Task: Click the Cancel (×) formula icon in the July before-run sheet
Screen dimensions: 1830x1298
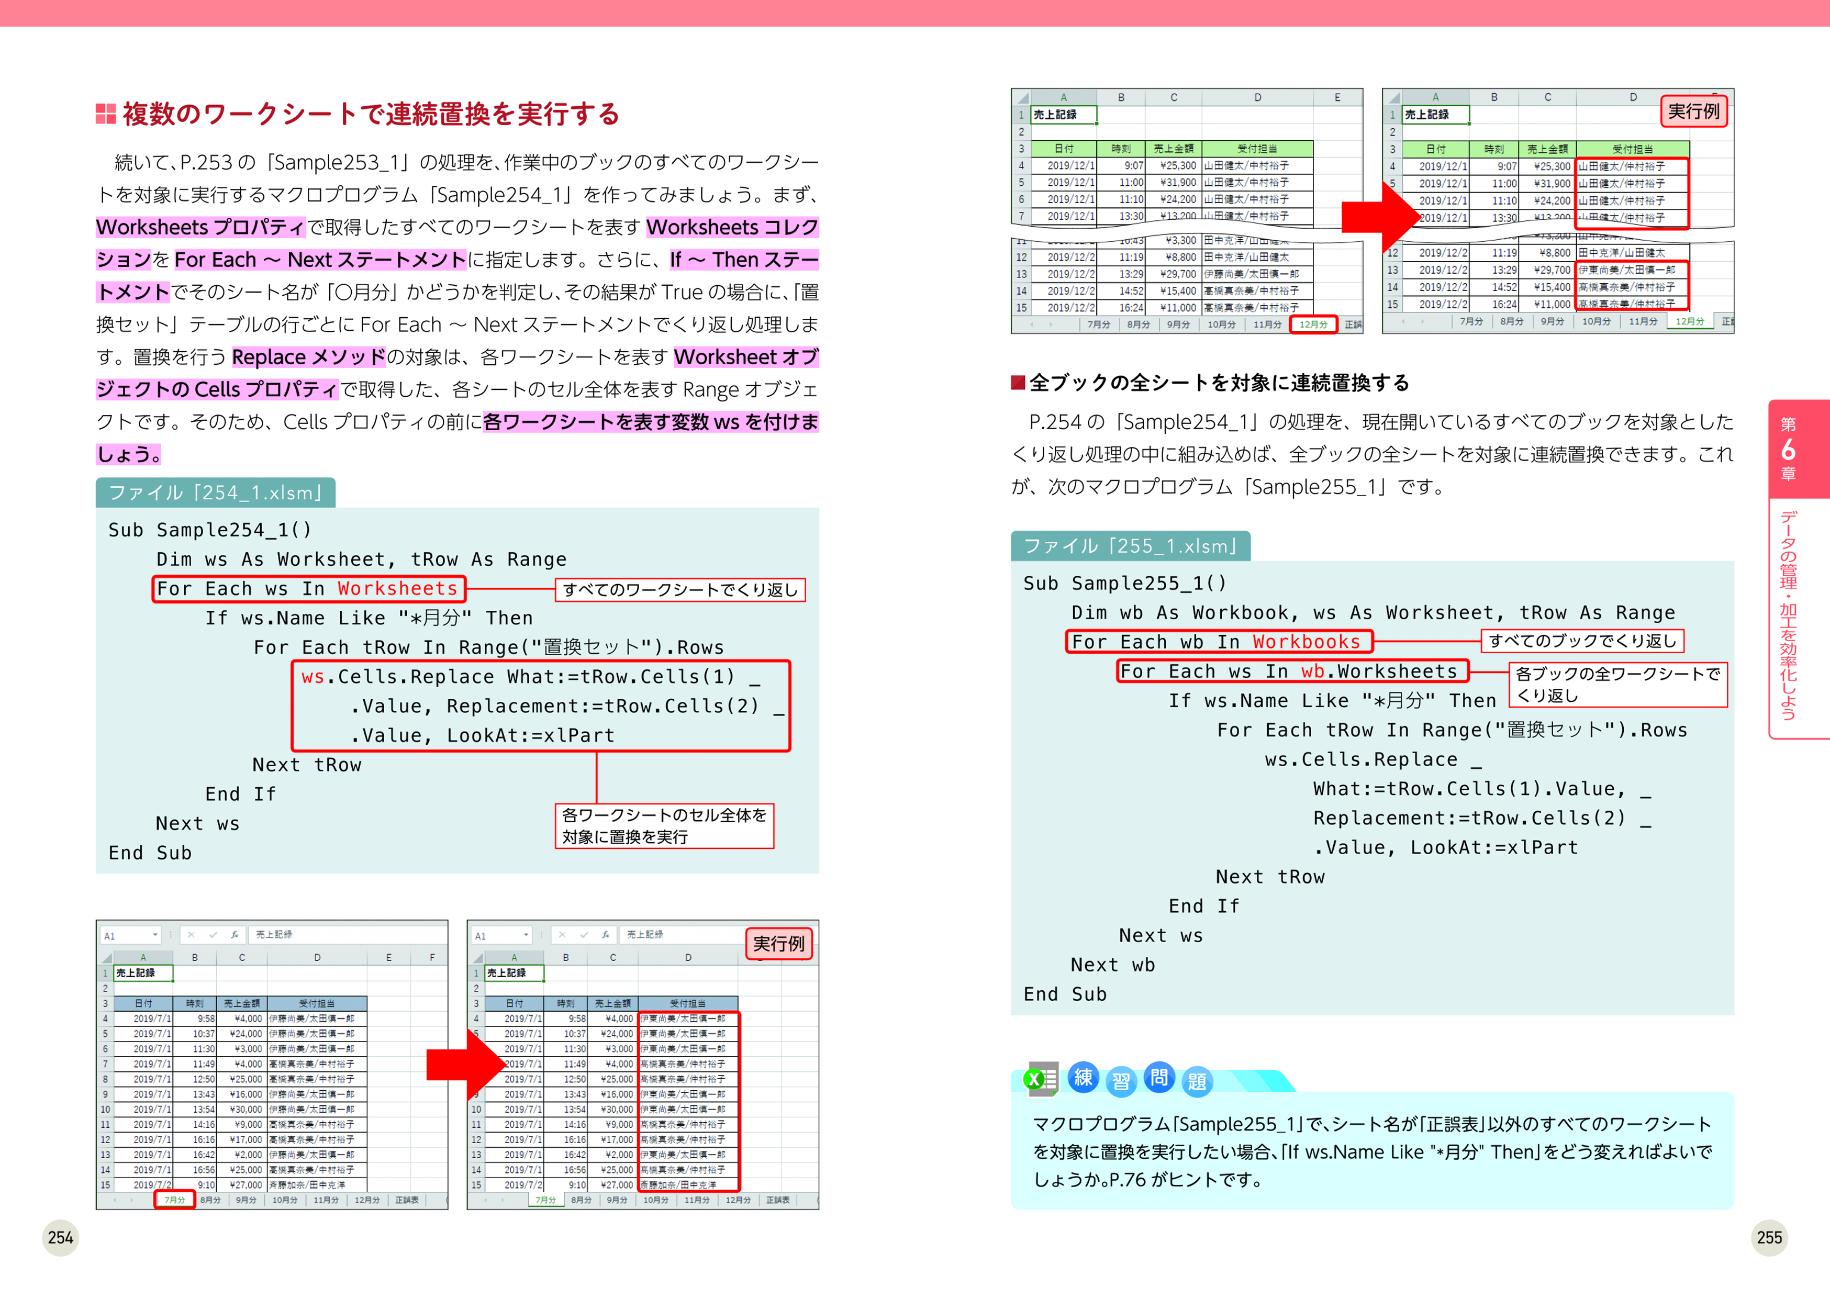Action: click(x=191, y=934)
